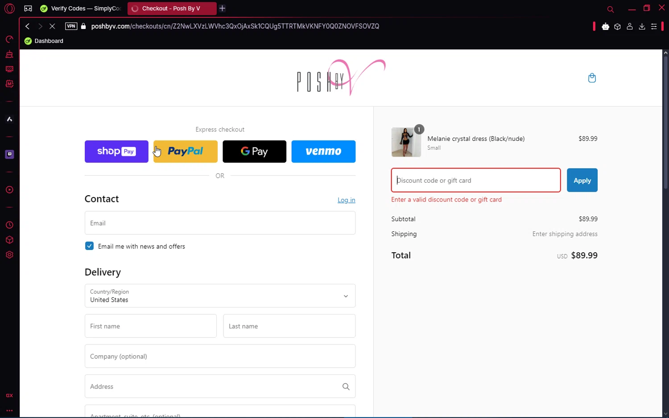Select the Checkout - Posh By V tab

(x=172, y=8)
